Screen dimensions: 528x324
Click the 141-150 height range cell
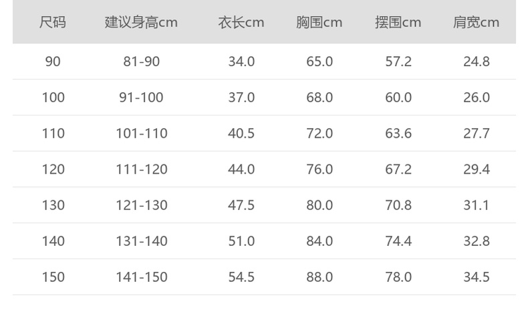click(141, 277)
